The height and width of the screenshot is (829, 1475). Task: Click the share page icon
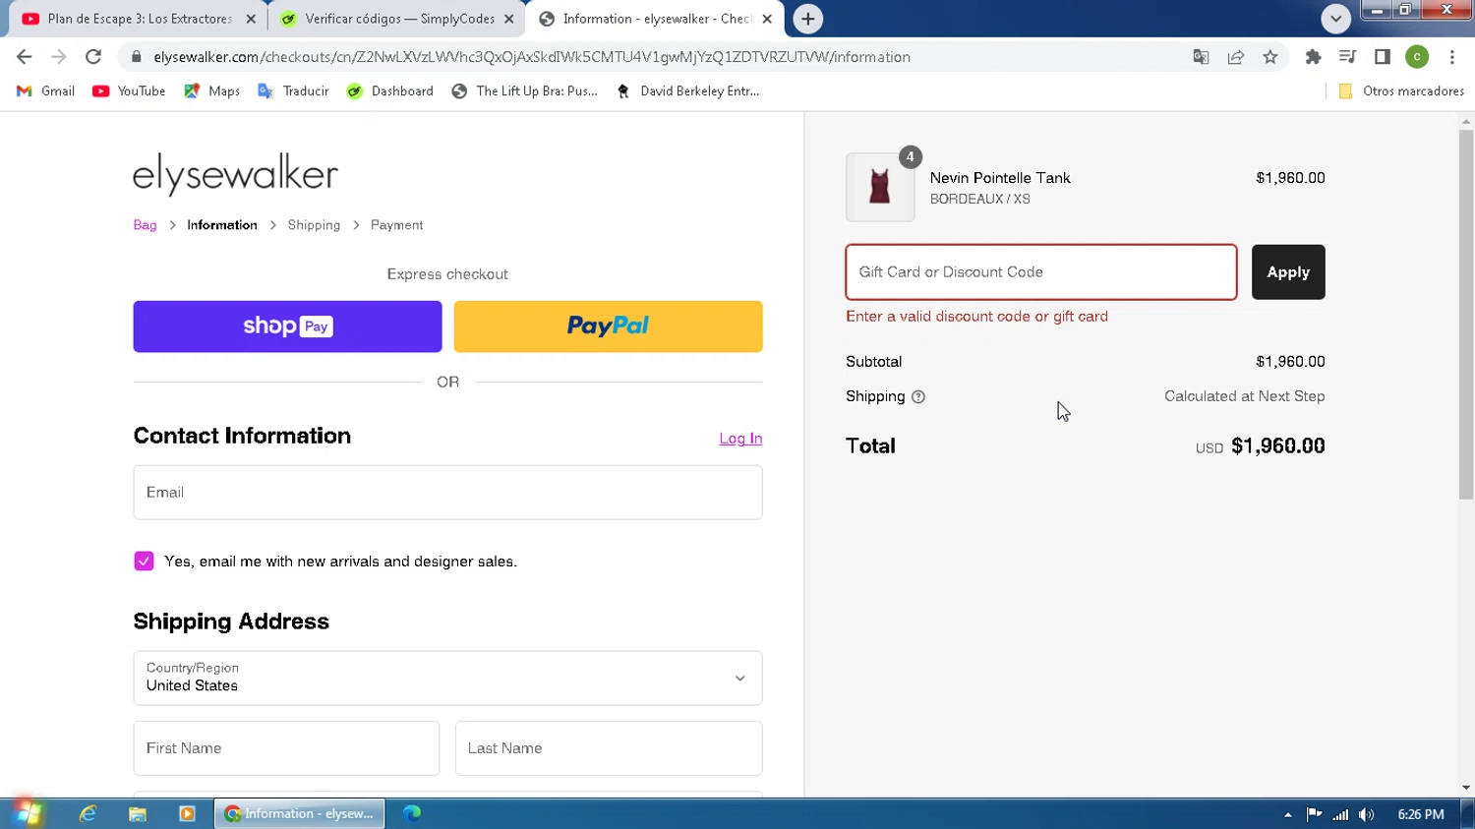(1236, 57)
